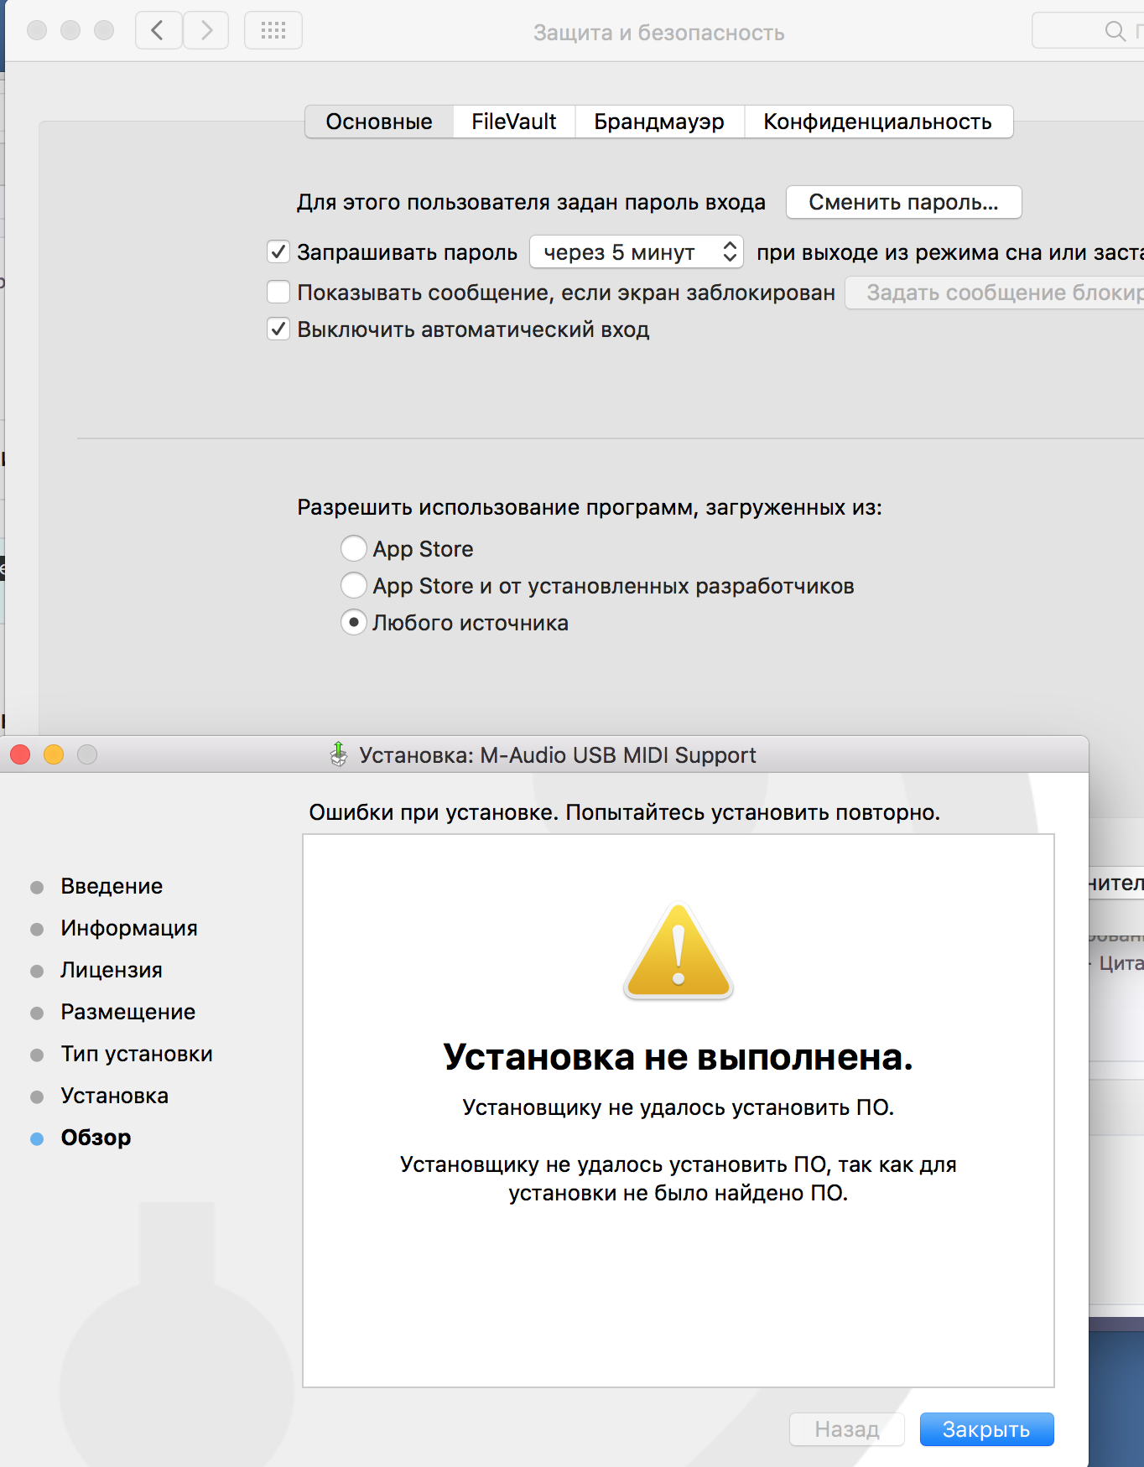Go back in System Preferences
Viewport: 1144px width, 1467px height.
159,31
